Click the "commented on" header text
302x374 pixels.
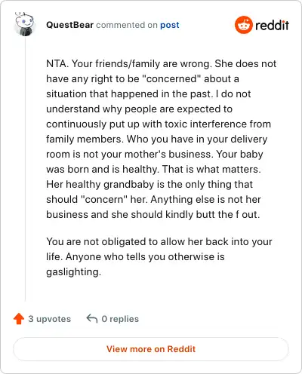pos(127,25)
